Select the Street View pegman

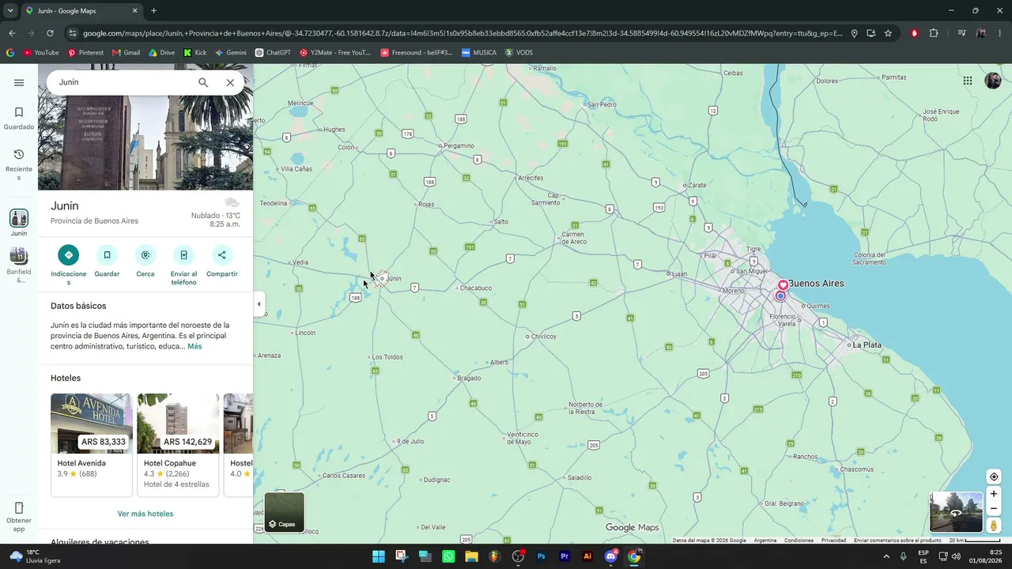pyautogui.click(x=994, y=526)
